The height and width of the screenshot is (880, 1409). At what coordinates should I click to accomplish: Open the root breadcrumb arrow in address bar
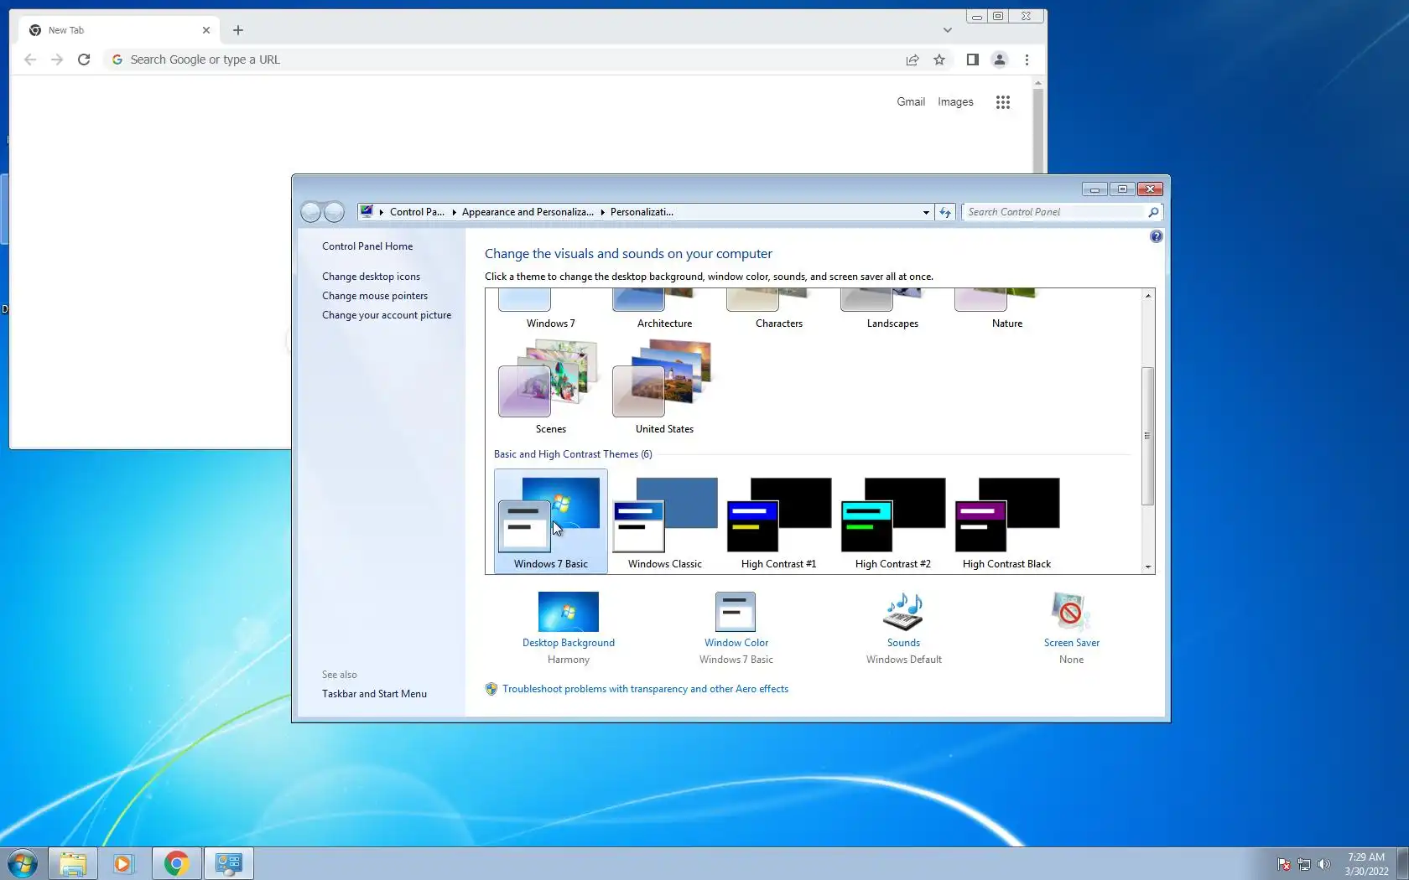381,212
